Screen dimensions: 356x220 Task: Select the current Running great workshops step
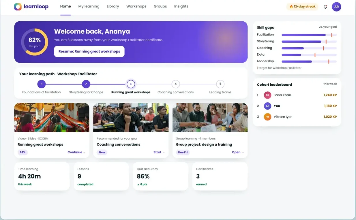tap(131, 84)
